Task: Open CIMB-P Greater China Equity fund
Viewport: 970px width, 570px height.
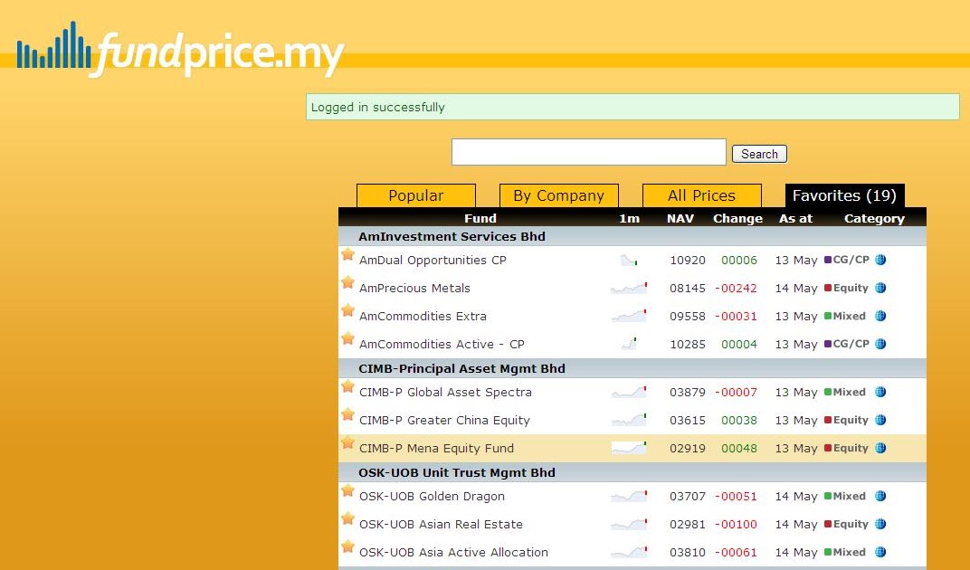Action: (444, 420)
